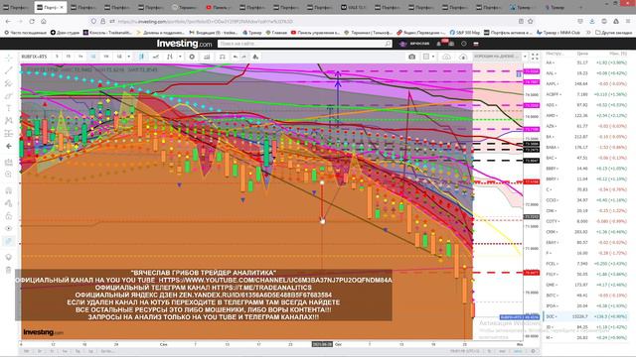This screenshot has width=636, height=357.
Task: Click the browser address bar URL
Action: [205, 22]
